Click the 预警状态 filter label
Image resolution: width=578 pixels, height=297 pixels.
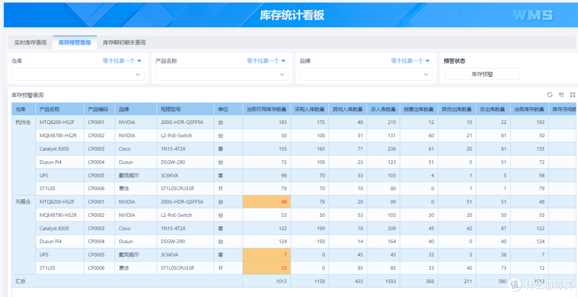click(x=454, y=61)
